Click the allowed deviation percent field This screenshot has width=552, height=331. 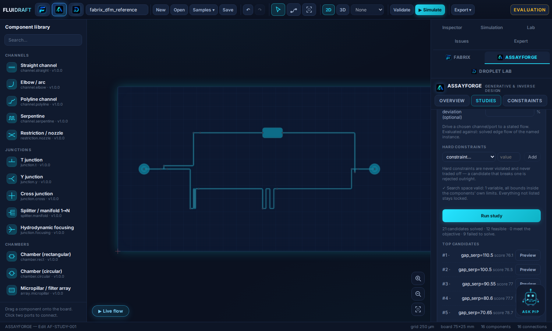tap(509, 112)
